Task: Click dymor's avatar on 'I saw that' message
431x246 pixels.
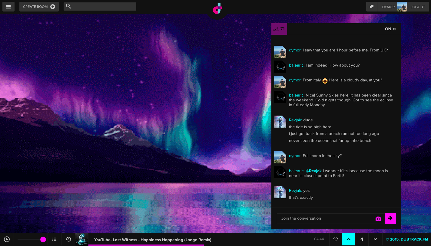Action: click(280, 52)
